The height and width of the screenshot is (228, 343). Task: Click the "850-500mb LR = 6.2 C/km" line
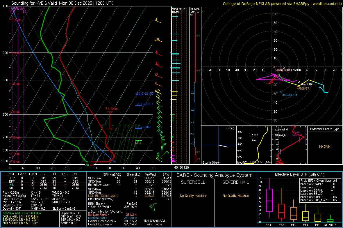(x=20, y=220)
